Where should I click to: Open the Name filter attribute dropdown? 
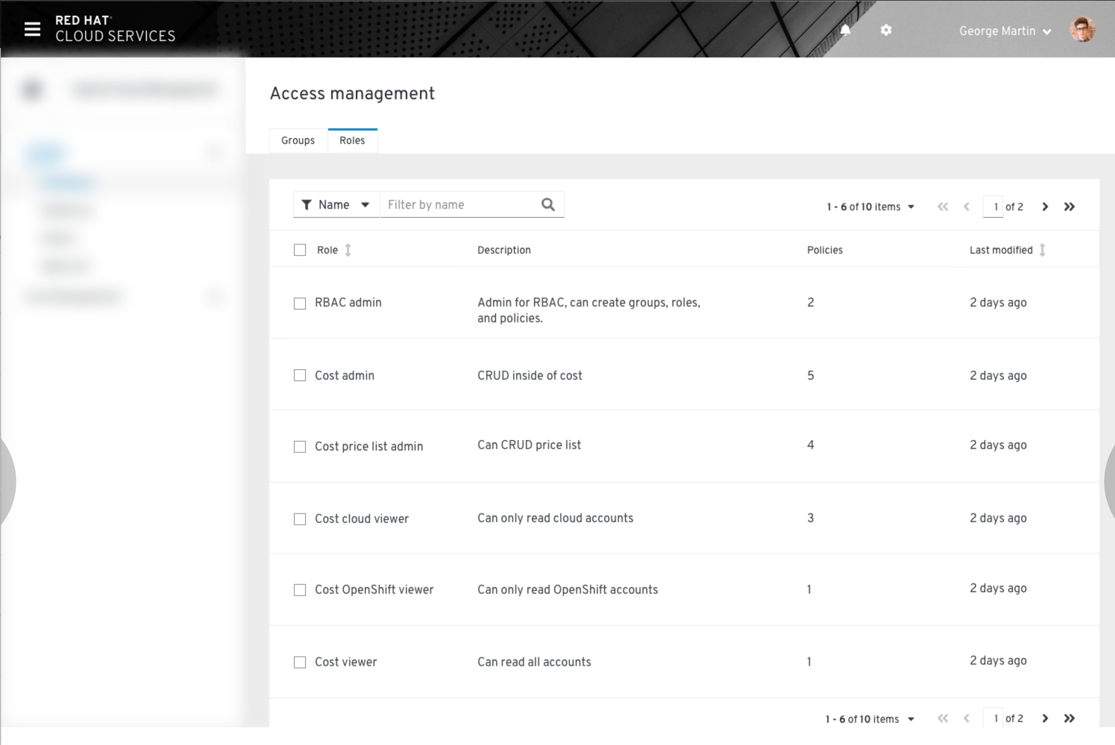tap(336, 204)
